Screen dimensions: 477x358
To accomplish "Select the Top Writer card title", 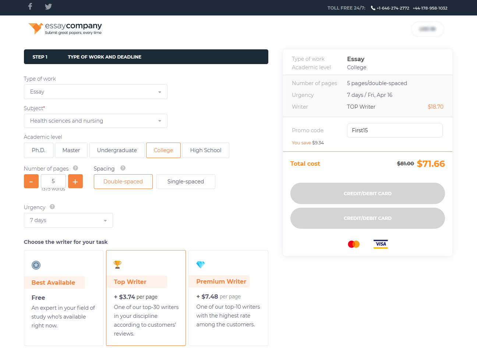I will [x=130, y=282].
